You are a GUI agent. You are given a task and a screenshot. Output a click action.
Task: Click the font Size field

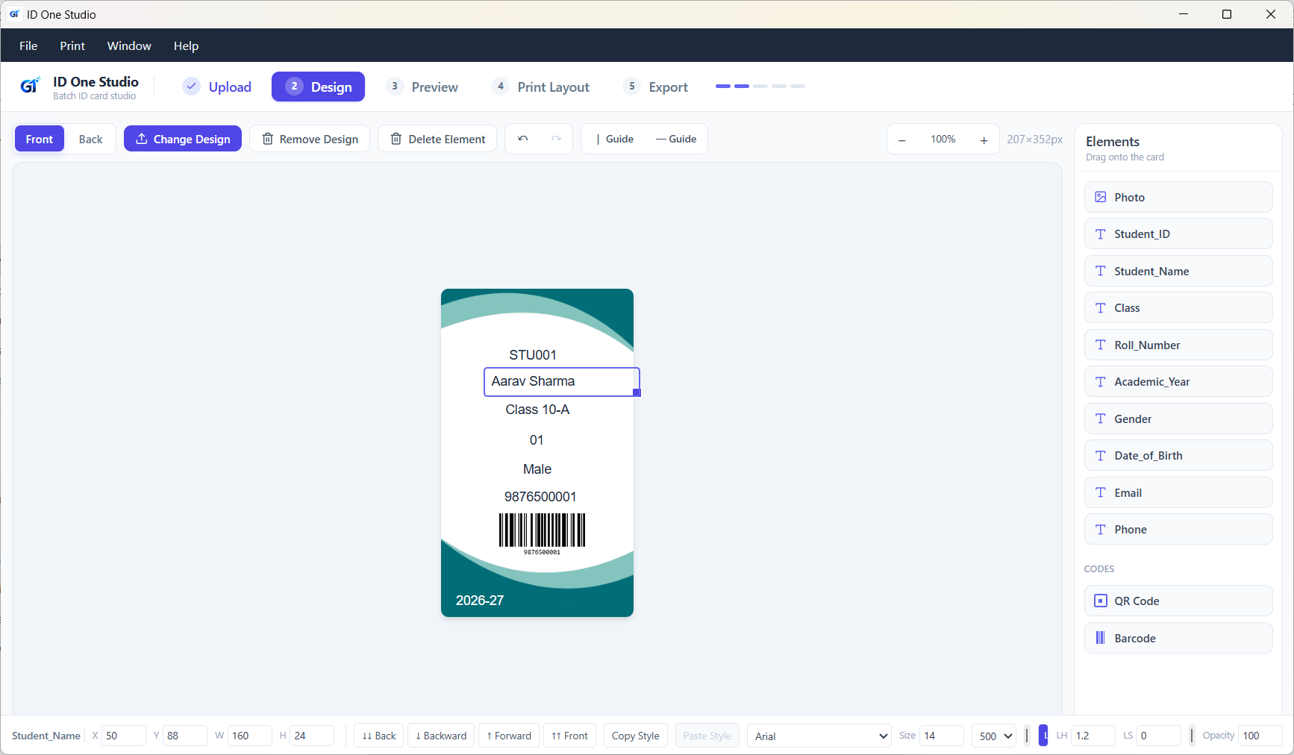(942, 736)
